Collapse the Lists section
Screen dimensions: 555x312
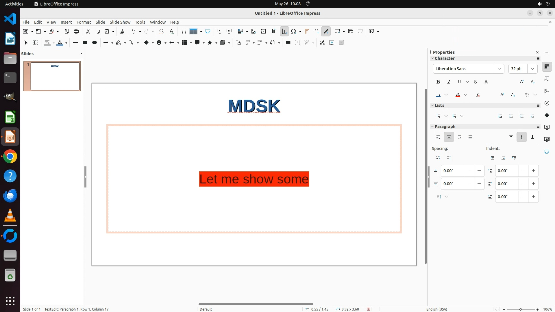pos(432,105)
